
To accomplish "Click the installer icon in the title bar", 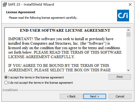I will point(5,4).
